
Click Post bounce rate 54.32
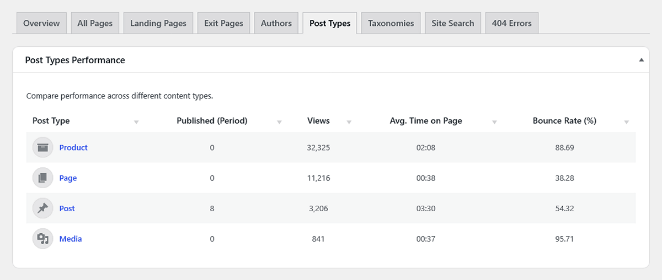(x=564, y=208)
